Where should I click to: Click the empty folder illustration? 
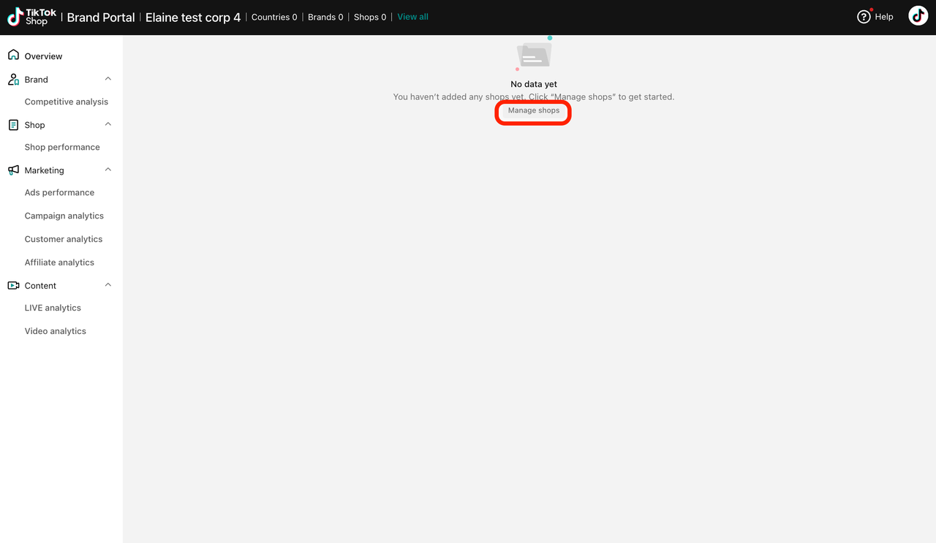coord(534,55)
